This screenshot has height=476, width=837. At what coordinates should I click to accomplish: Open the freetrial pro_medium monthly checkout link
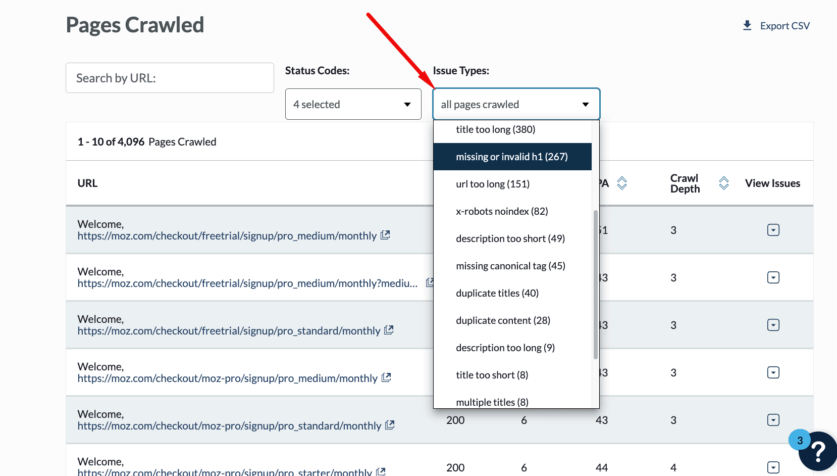tap(226, 235)
